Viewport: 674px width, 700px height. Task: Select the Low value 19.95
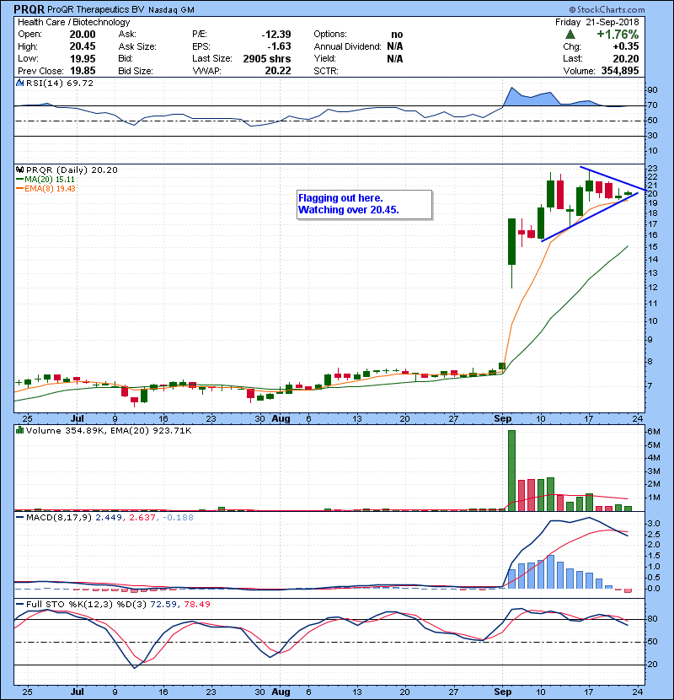tap(83, 58)
